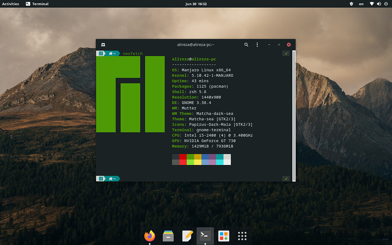Click the green success checkmark next to the prompt
The image size is (392, 245).
[286, 53]
